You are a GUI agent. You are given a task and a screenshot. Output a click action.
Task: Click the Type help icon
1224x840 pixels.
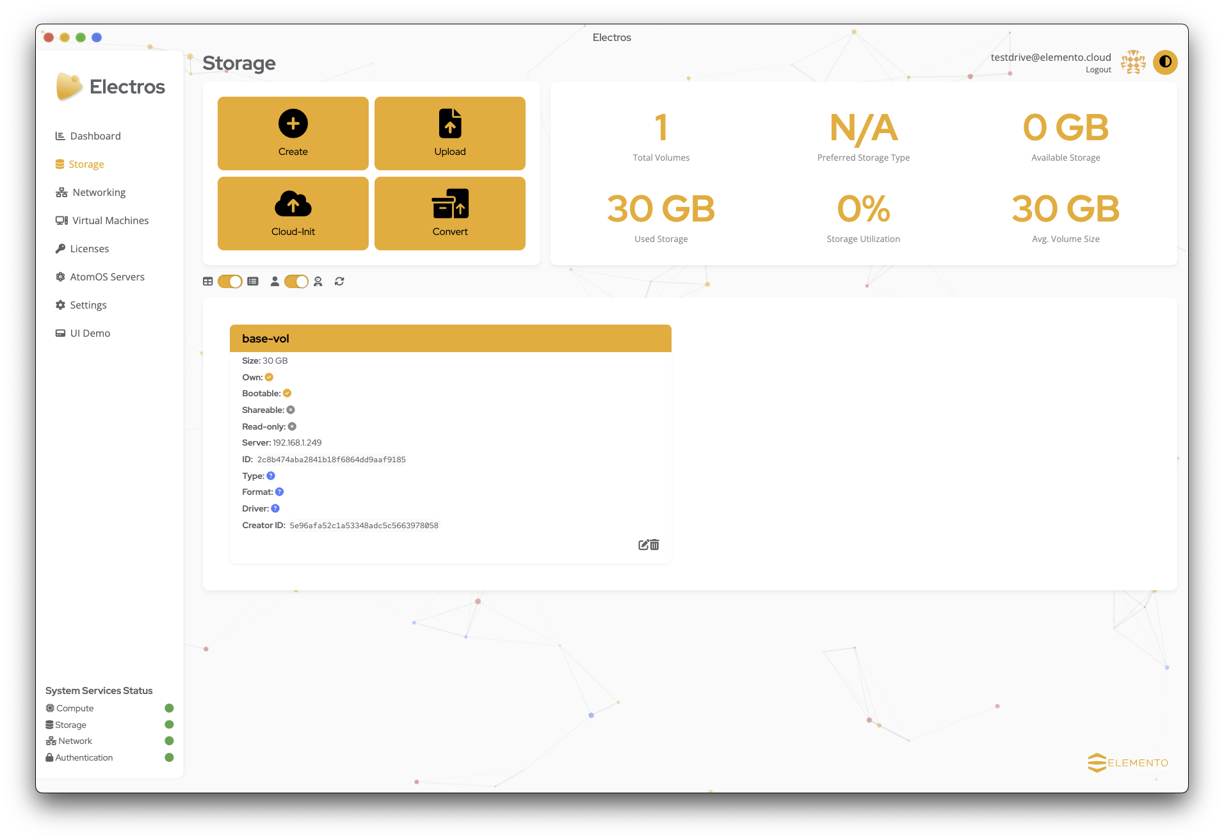pyautogui.click(x=271, y=476)
